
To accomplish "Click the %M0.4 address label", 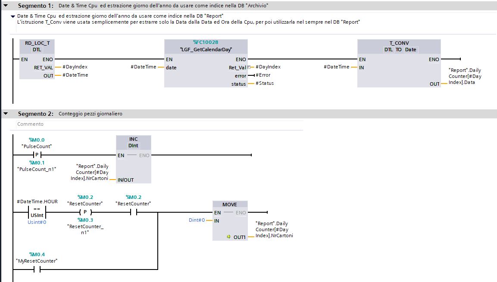I will pos(37,254).
